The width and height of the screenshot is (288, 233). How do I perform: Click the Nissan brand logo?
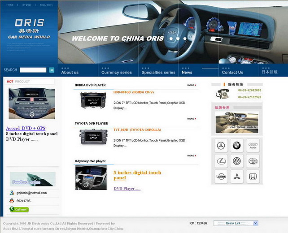(x=221, y=177)
